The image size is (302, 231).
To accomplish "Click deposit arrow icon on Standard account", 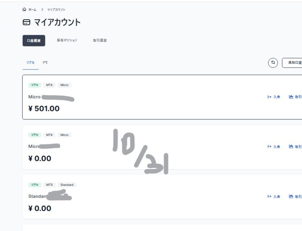I will 270,197.
